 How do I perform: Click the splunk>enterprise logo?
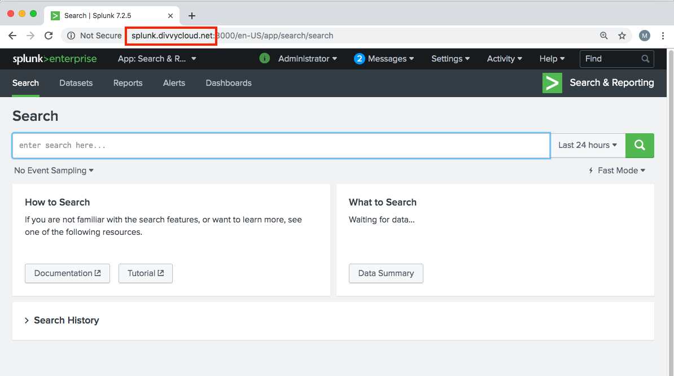[x=55, y=59]
